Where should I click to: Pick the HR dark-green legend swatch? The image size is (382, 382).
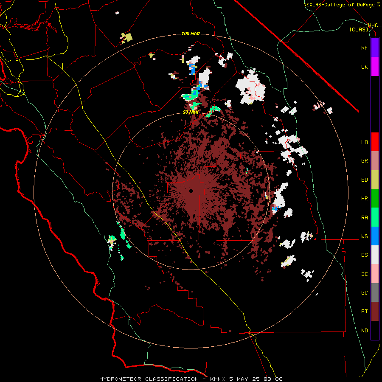(x=375, y=199)
